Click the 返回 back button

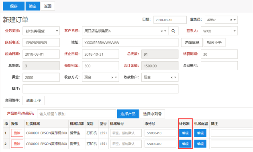coord(48,6)
